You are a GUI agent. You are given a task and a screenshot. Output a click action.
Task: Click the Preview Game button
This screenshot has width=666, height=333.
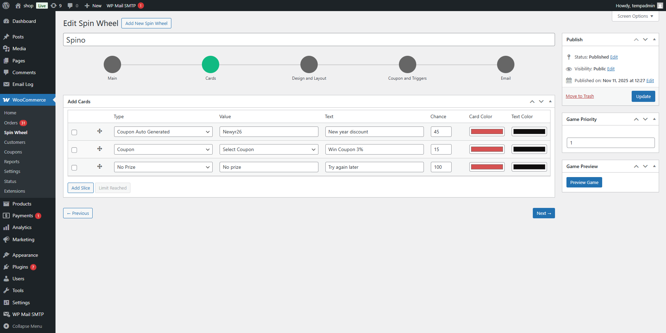[584, 182]
